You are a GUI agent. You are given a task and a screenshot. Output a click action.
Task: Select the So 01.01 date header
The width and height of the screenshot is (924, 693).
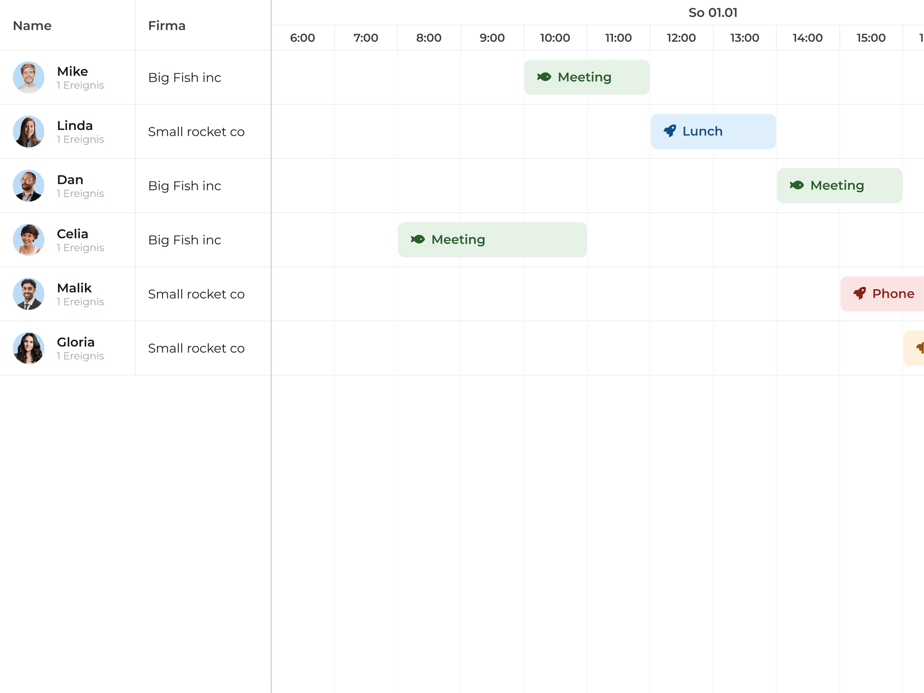(x=712, y=13)
